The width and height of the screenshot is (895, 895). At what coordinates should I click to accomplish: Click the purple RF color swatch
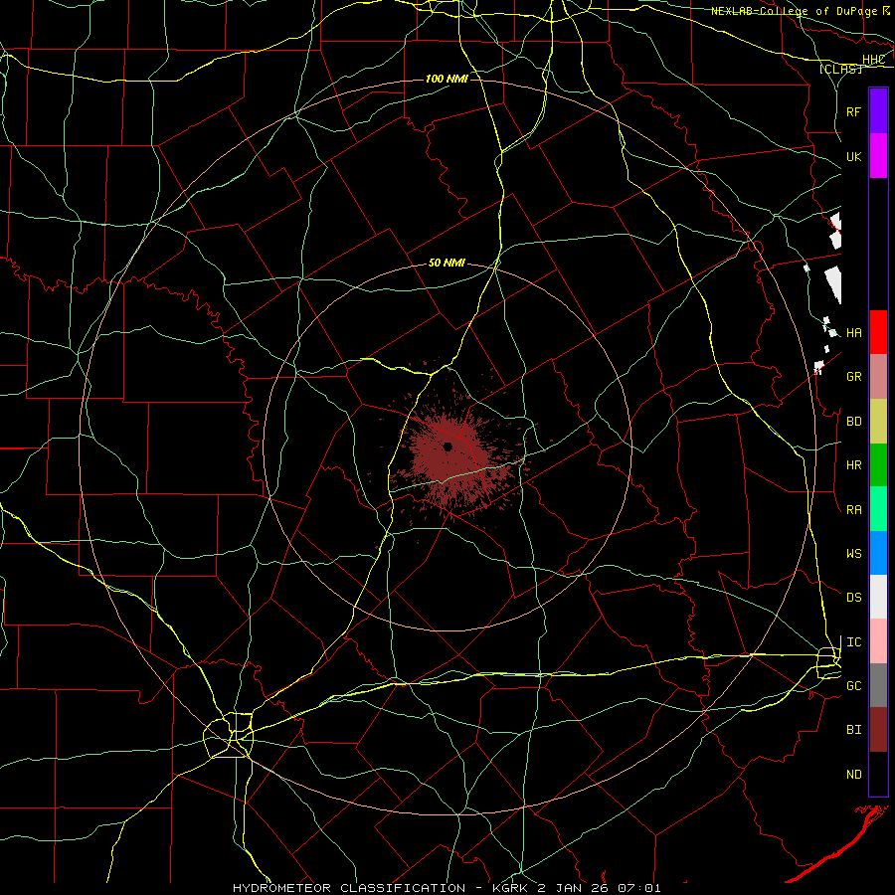(x=878, y=111)
